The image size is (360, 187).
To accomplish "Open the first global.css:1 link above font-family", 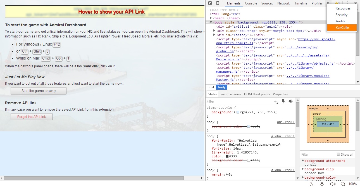I will coord(283,136).
